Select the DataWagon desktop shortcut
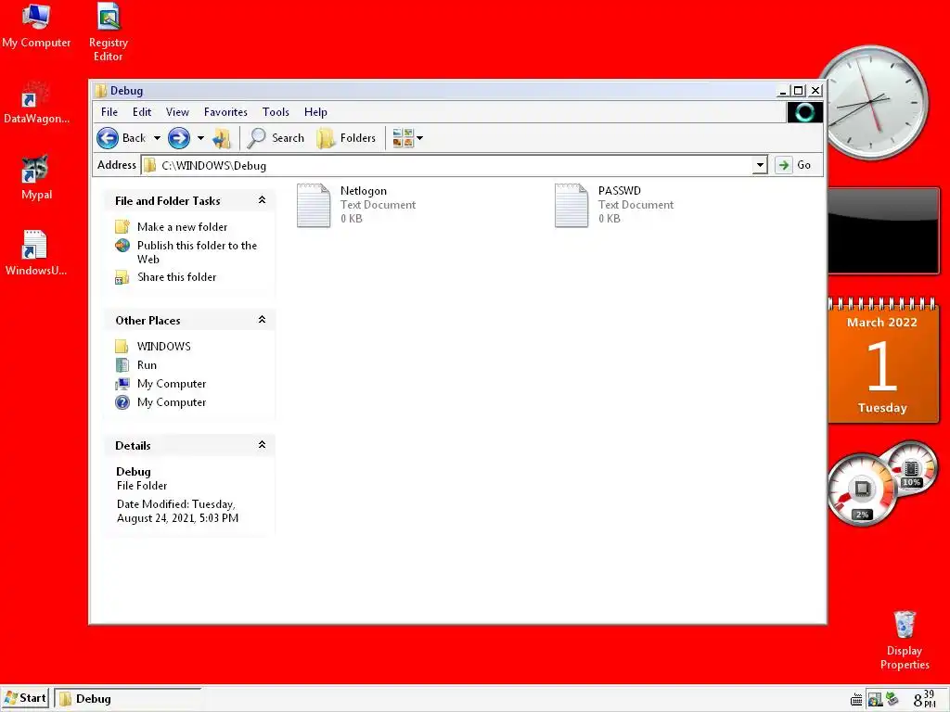 point(36,103)
